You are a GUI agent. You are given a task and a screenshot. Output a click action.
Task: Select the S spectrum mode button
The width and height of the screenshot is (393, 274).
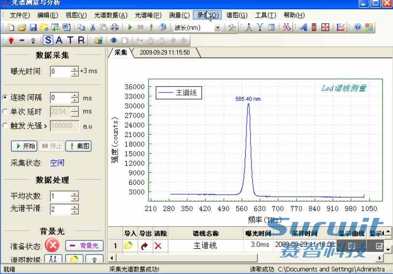[x=49, y=40]
